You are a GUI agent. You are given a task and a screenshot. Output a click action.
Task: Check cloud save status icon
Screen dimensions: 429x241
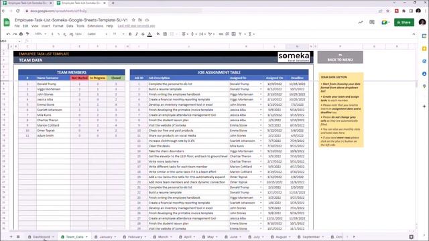tap(147, 20)
